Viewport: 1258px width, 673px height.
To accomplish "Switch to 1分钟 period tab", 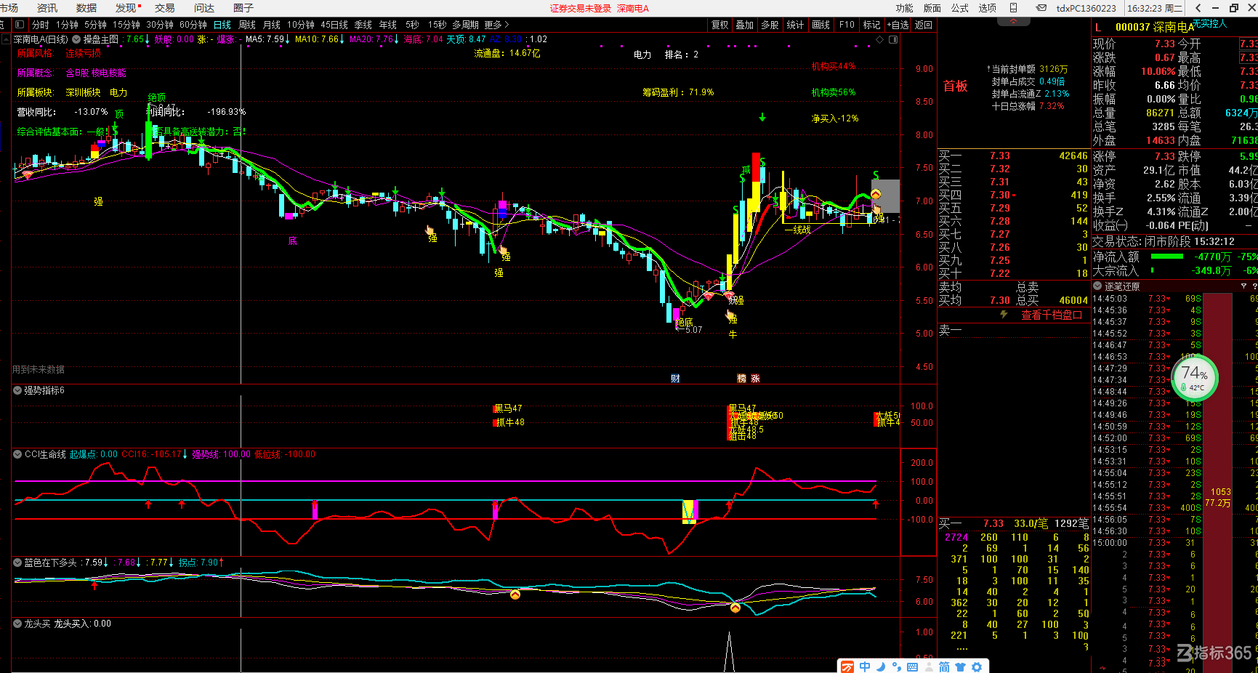I will (67, 25).
